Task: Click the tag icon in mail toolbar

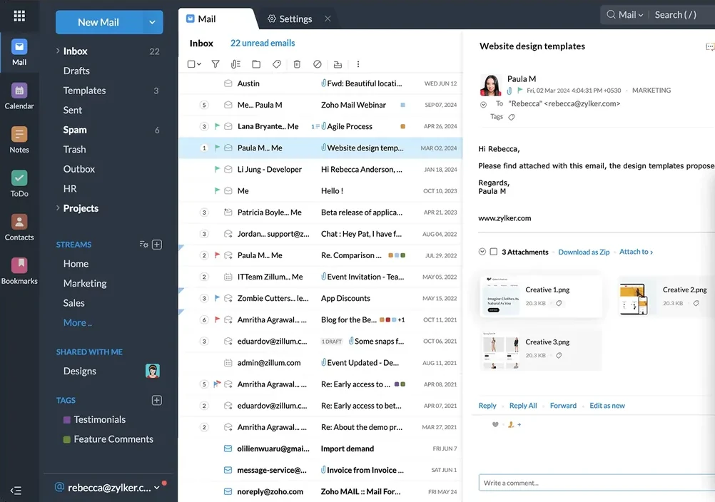Action: pos(276,64)
